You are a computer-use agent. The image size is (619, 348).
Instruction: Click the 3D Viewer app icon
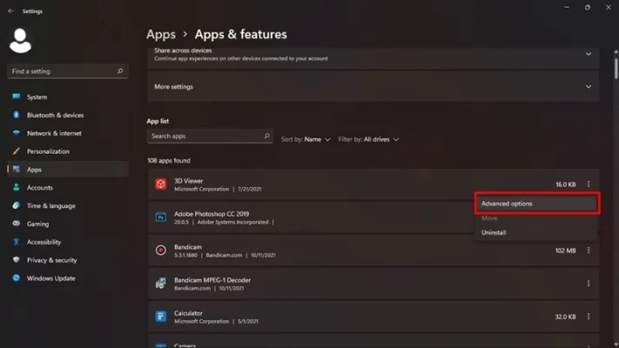(x=161, y=184)
